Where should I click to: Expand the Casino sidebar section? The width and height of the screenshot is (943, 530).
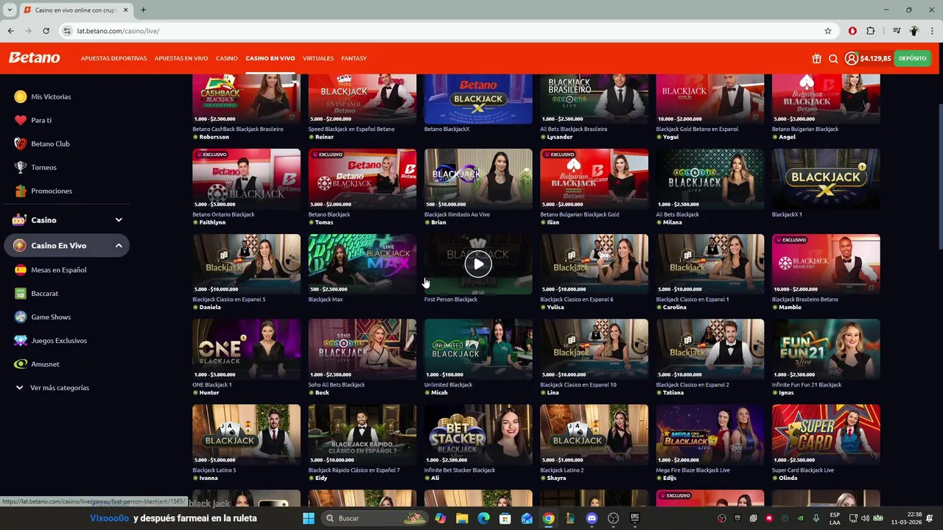coord(66,220)
